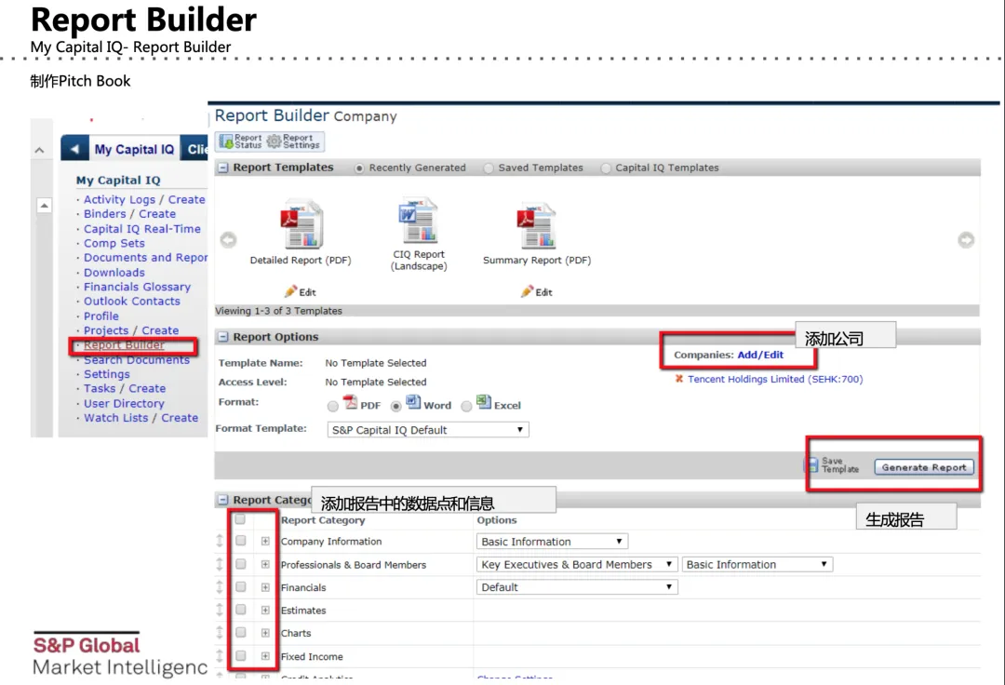Click the Save Template disk icon

[812, 465]
